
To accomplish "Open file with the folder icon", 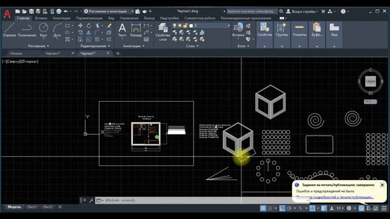I will pyautogui.click(x=24, y=12).
